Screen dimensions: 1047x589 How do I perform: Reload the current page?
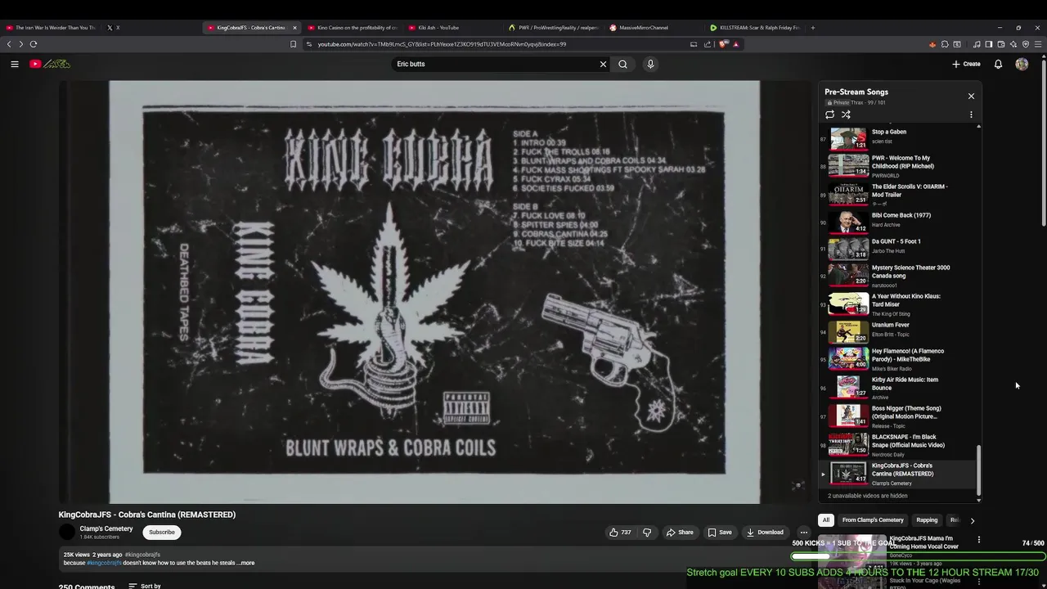point(34,44)
